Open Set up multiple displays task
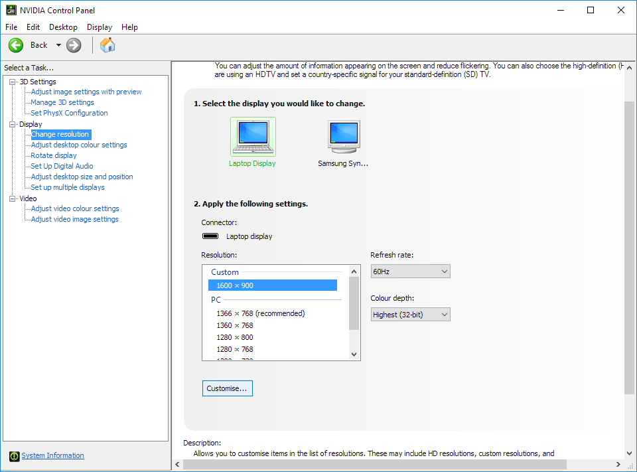The width and height of the screenshot is (637, 472). (68, 187)
